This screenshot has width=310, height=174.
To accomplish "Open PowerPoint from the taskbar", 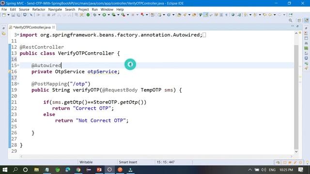I will click(x=99, y=170).
